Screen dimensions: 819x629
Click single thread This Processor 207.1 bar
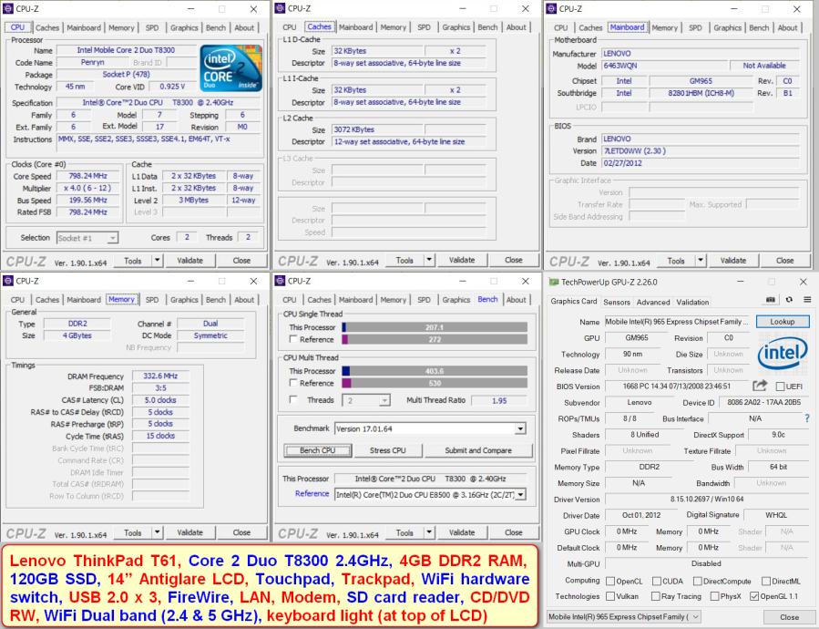click(435, 327)
